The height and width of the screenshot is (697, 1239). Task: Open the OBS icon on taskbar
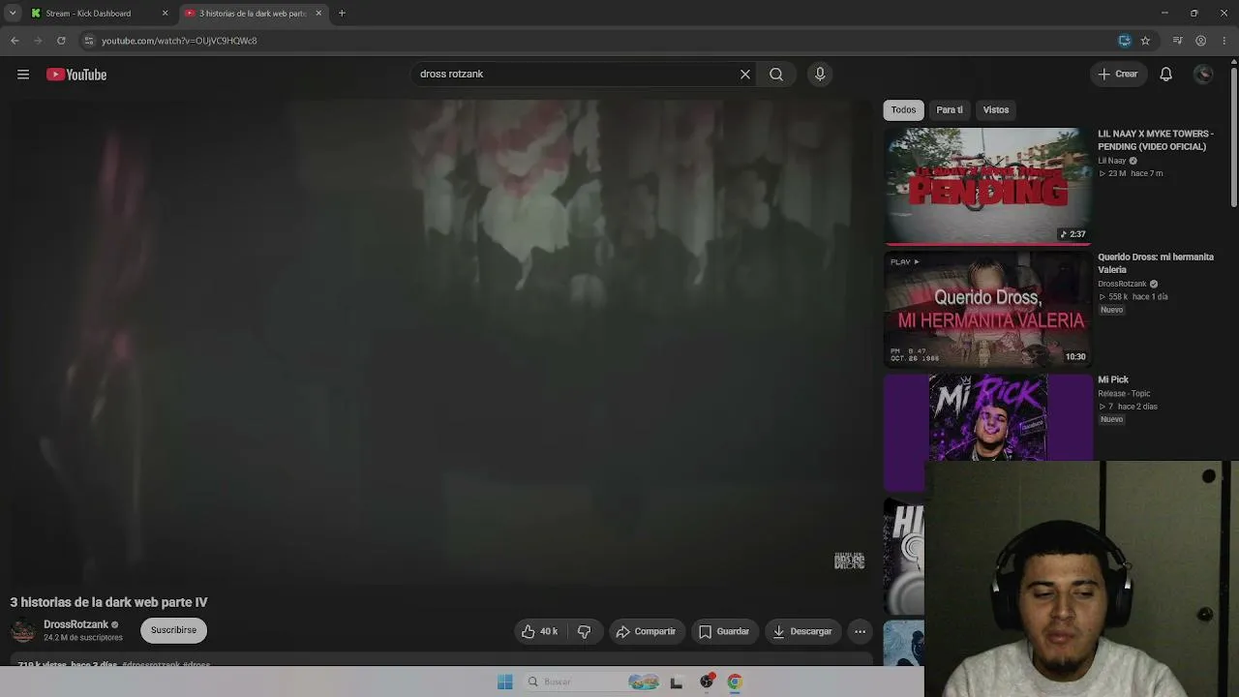tap(707, 682)
